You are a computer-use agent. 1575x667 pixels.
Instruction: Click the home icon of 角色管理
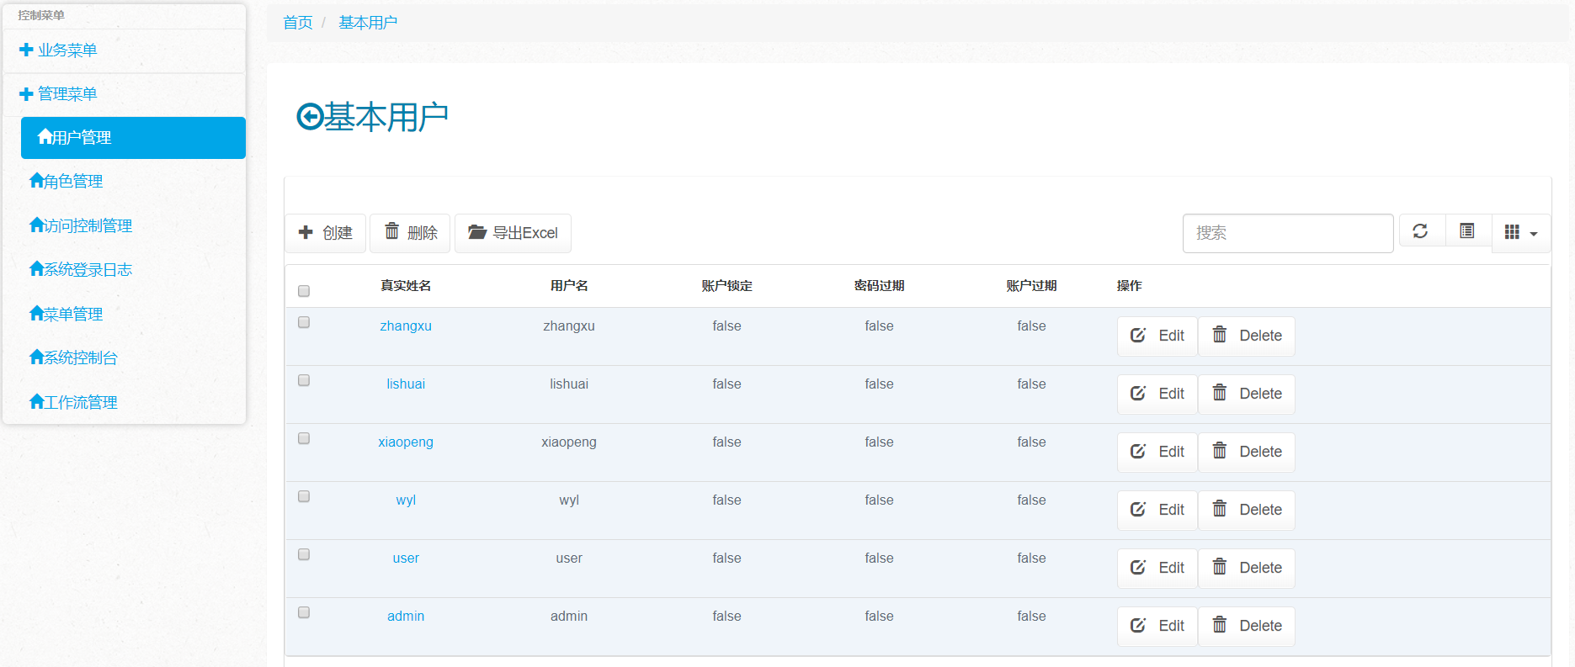pos(36,180)
